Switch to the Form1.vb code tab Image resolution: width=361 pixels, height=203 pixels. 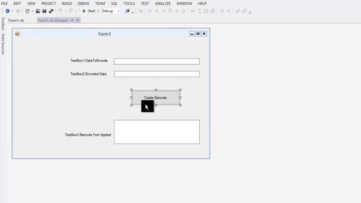coord(16,20)
